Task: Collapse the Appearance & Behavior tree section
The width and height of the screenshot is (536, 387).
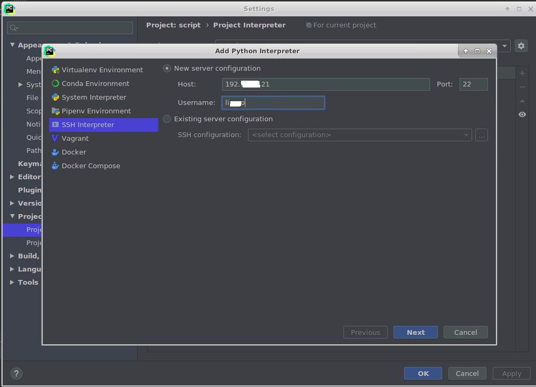Action: tap(12, 45)
